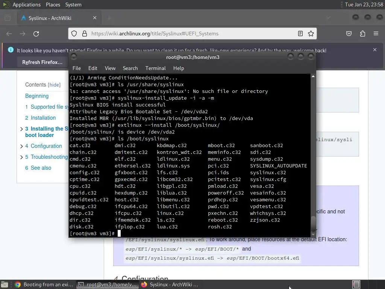The image size is (385, 289).
Task: Click ldlinux.sys in terminal output
Action: pyautogui.click(x=173, y=166)
